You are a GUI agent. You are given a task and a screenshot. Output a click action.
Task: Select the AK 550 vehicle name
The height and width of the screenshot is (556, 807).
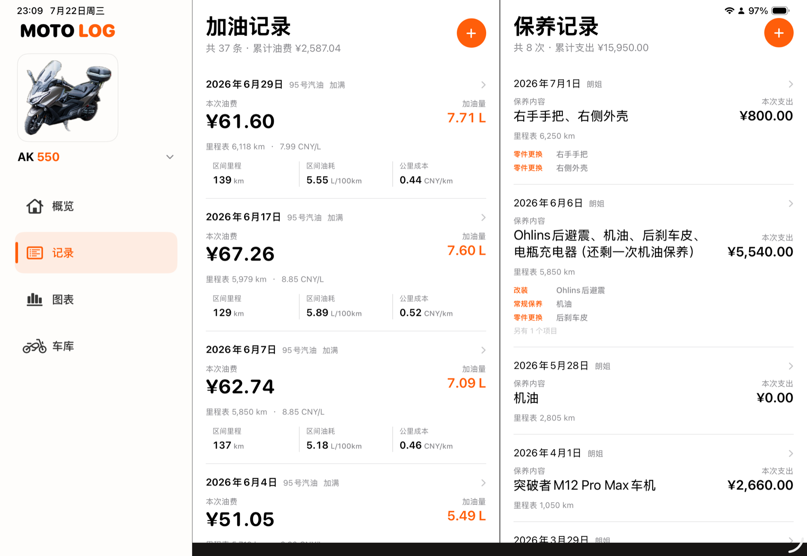click(39, 157)
